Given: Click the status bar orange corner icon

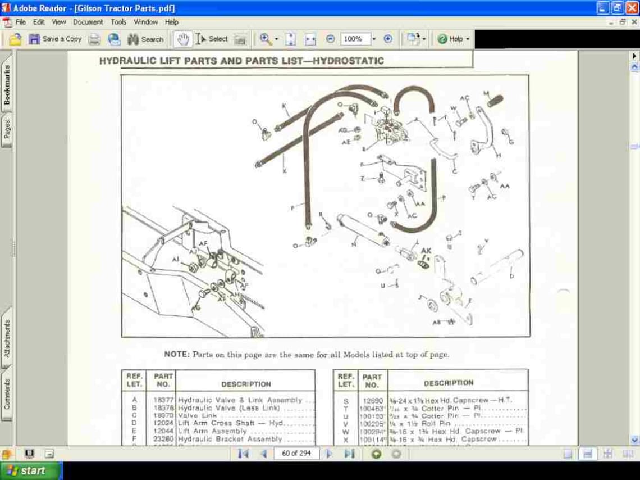Looking at the screenshot, I should pos(6,454).
